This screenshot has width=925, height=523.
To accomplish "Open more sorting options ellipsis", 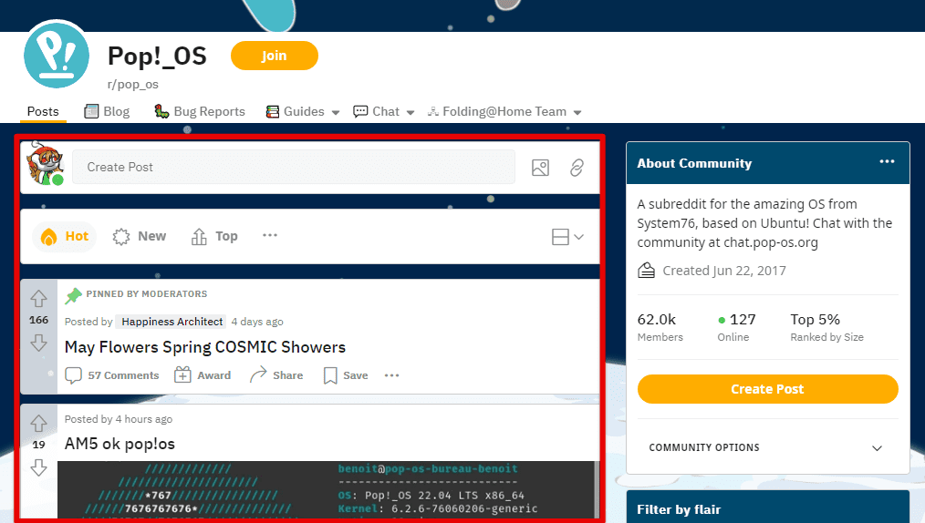I will 270,235.
